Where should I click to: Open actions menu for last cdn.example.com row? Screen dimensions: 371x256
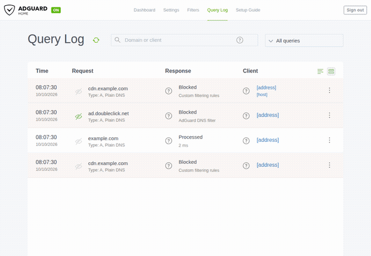click(329, 165)
